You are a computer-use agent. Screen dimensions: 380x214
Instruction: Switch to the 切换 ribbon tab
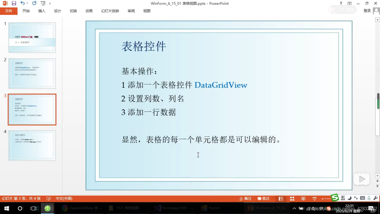pos(73,11)
